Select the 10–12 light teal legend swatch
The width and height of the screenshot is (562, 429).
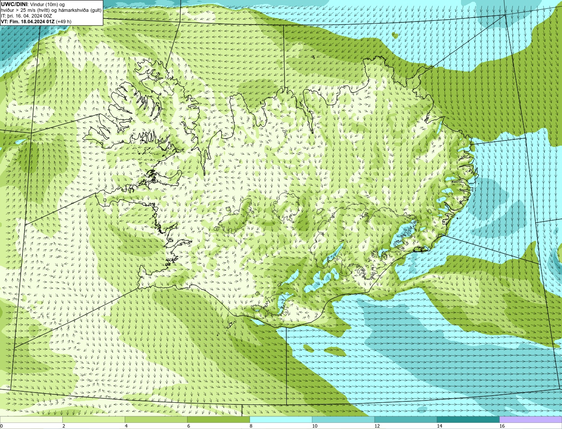(343, 419)
